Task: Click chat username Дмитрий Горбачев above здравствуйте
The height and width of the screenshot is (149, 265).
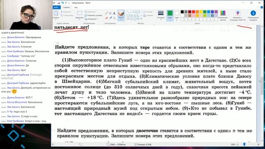Action: pyautogui.click(x=18, y=83)
